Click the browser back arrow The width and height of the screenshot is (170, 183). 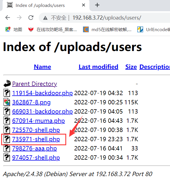tap(8, 18)
